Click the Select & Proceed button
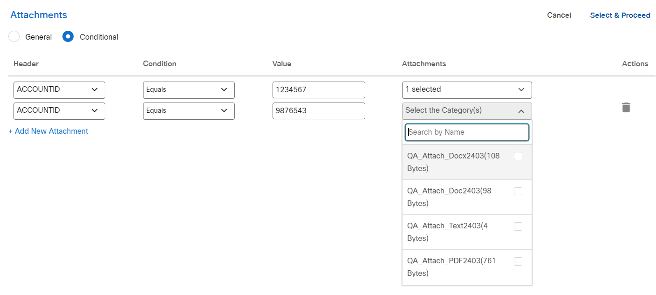Viewport: 656px width, 295px height. click(x=620, y=15)
